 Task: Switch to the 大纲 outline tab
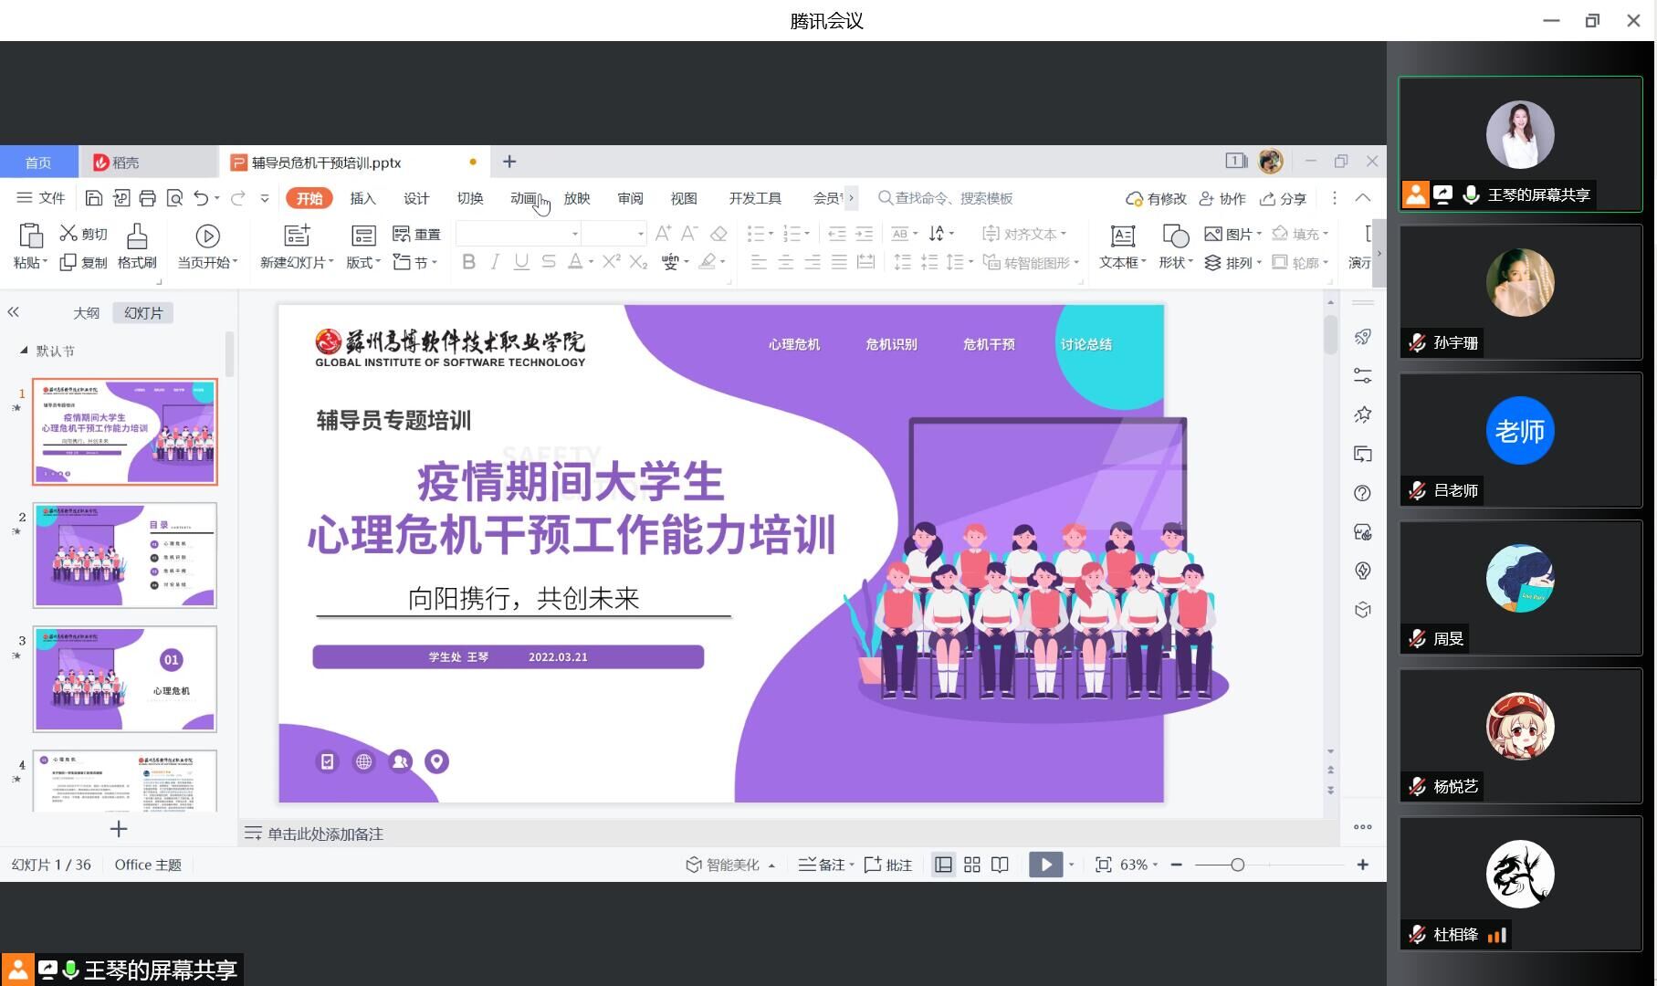(86, 313)
